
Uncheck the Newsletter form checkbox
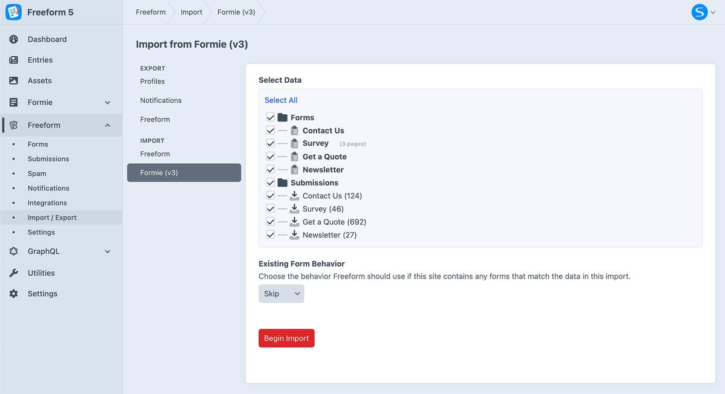271,170
